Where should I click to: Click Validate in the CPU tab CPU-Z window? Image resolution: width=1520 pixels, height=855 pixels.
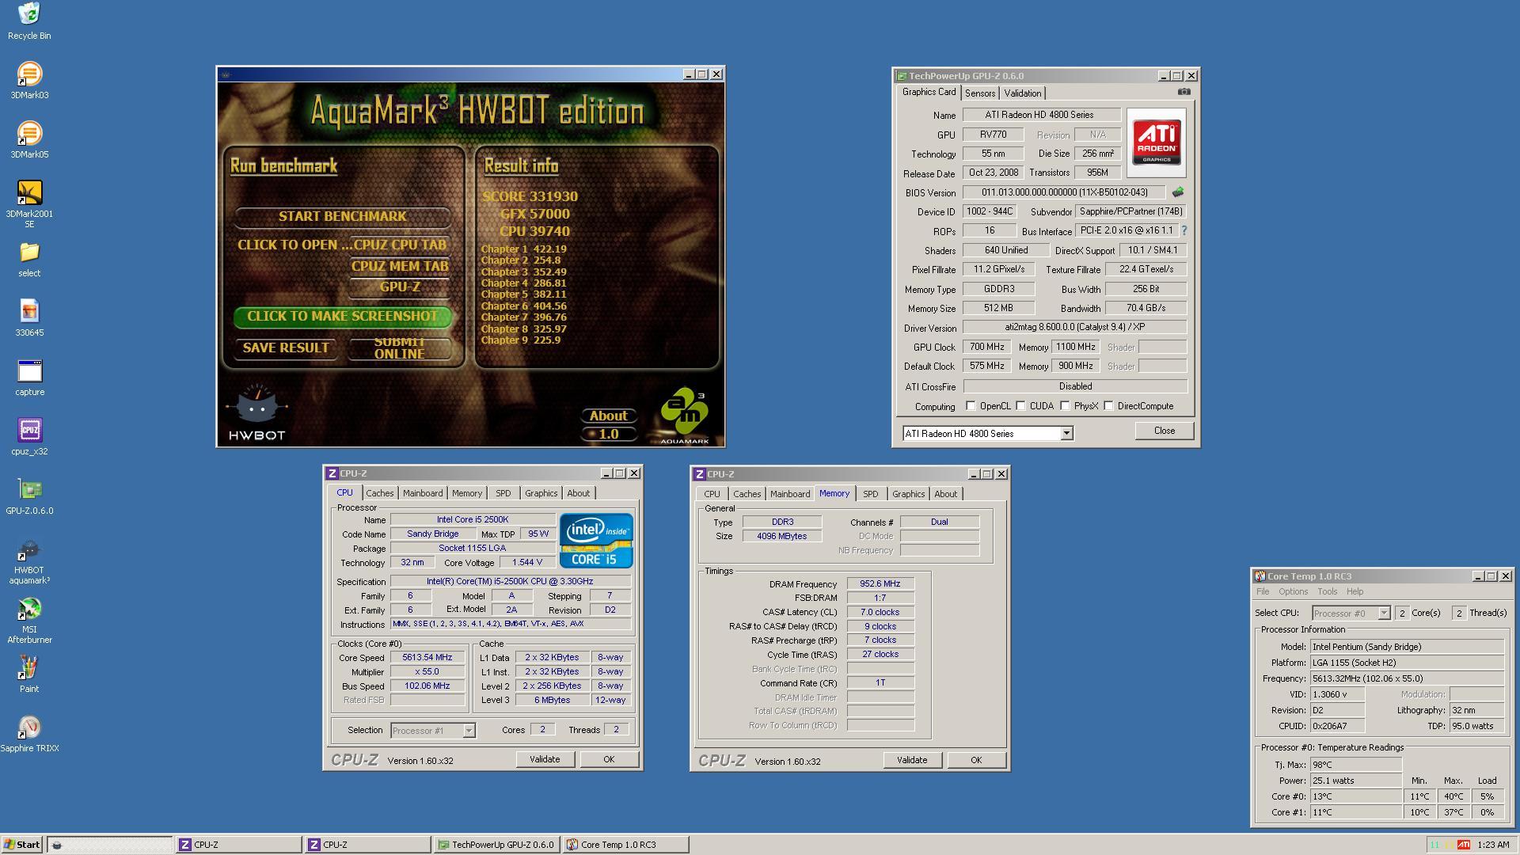tap(545, 759)
